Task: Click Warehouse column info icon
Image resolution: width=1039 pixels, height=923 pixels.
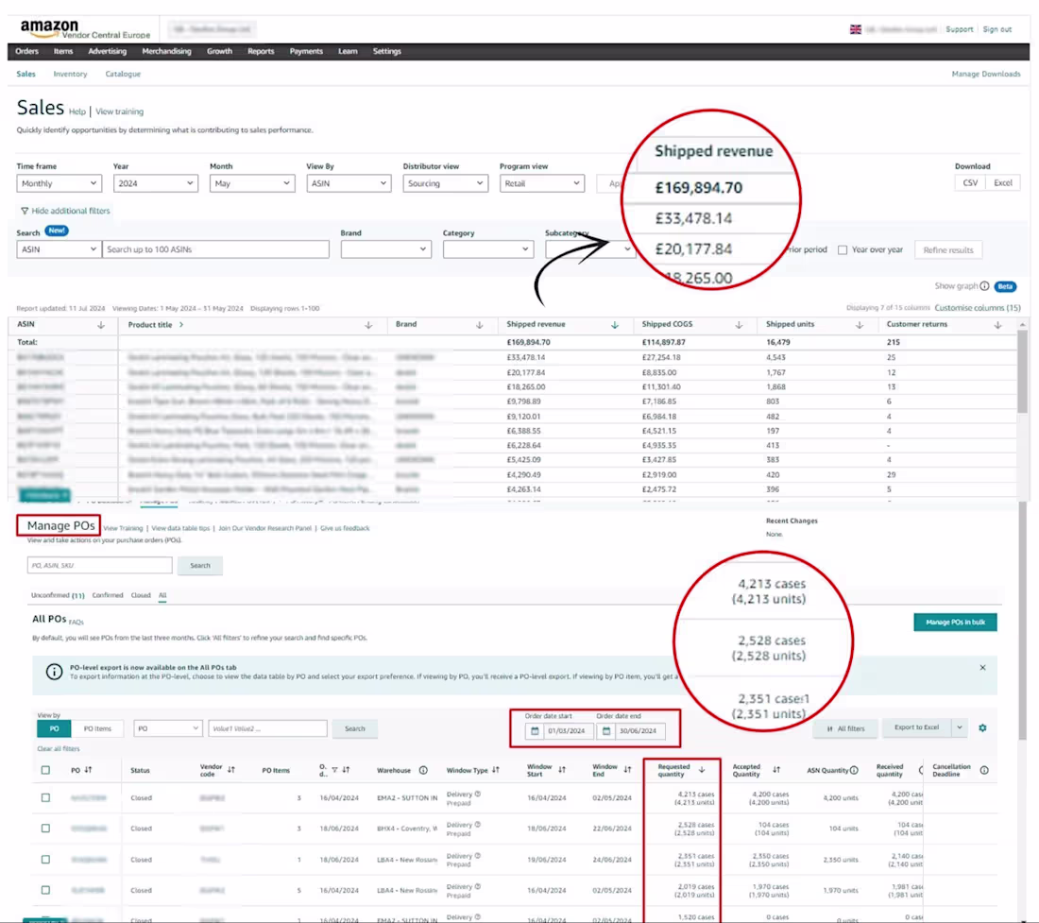Action: click(x=423, y=770)
